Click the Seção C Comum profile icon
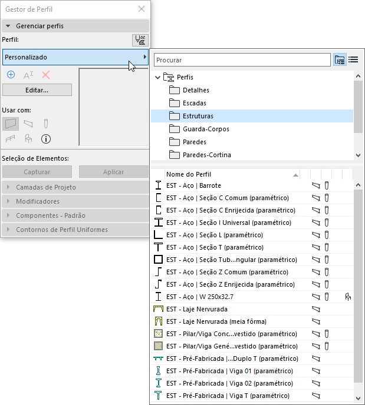 158,198
